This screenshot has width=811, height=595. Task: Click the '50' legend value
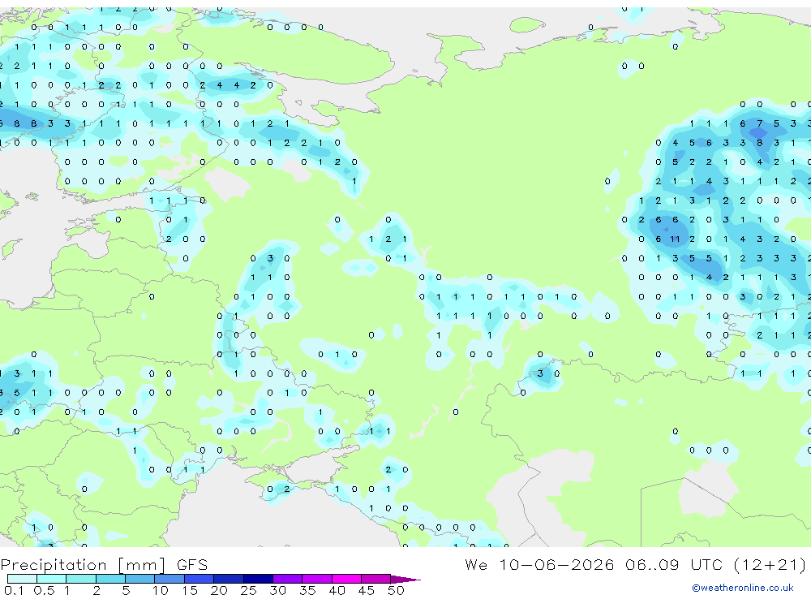click(x=396, y=590)
